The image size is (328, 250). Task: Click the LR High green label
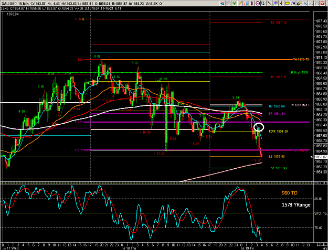[x=299, y=72]
